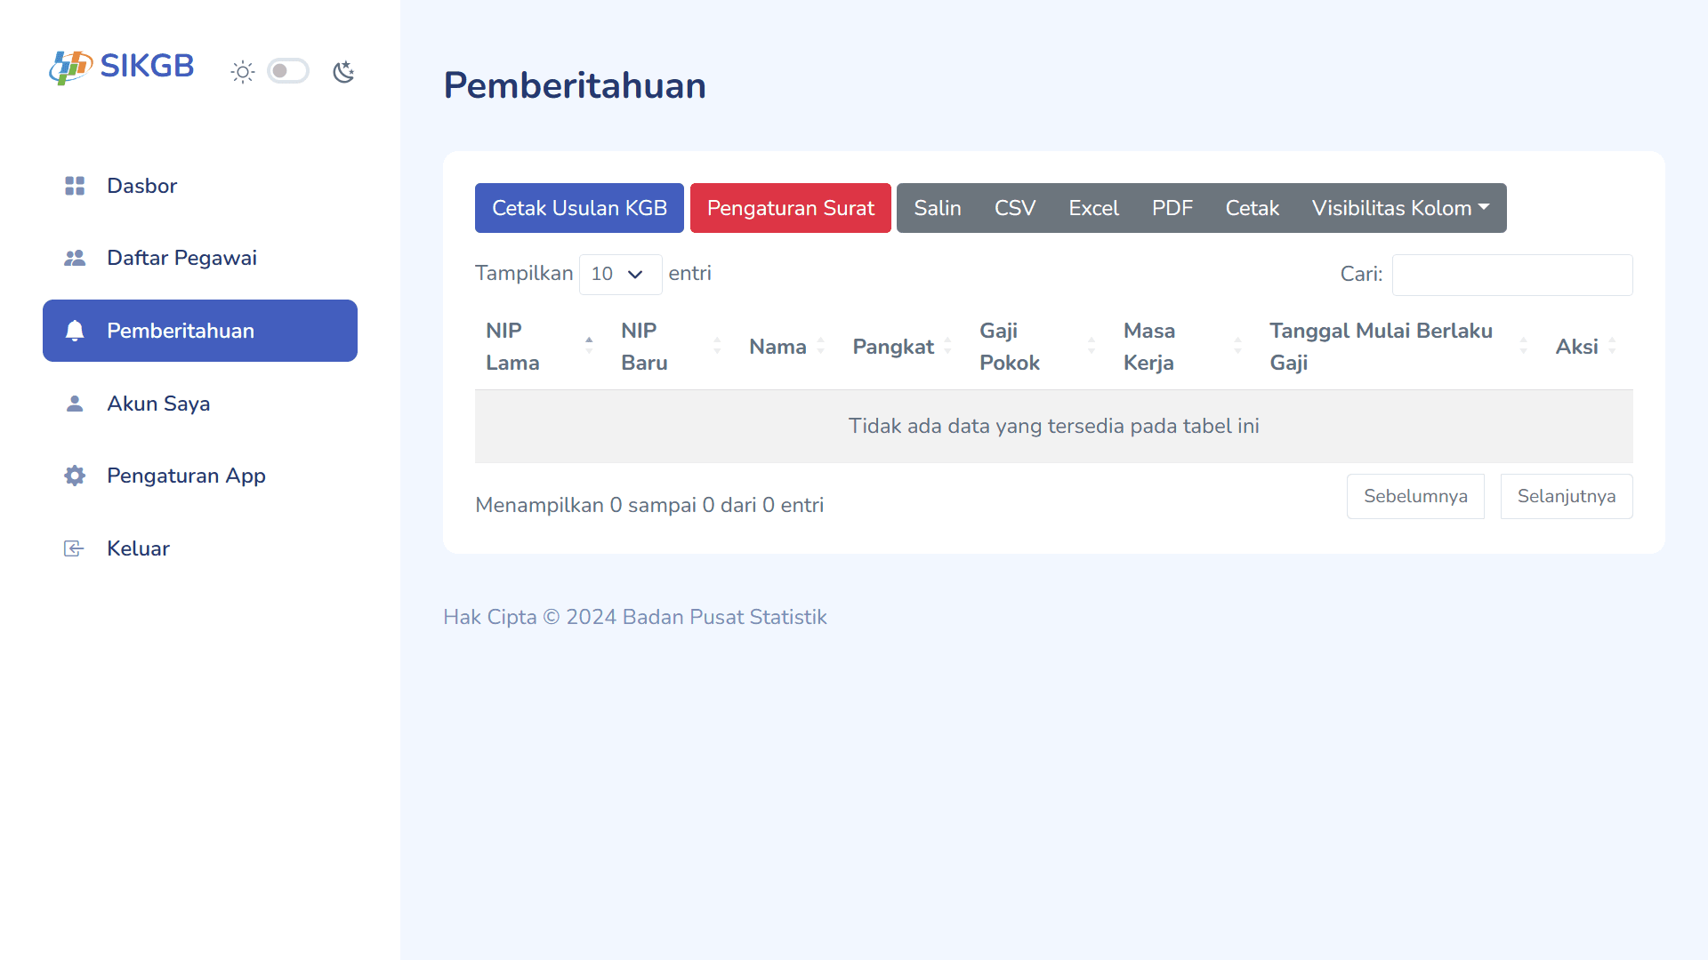
Task: Click the SIKGB logo
Action: [121, 67]
